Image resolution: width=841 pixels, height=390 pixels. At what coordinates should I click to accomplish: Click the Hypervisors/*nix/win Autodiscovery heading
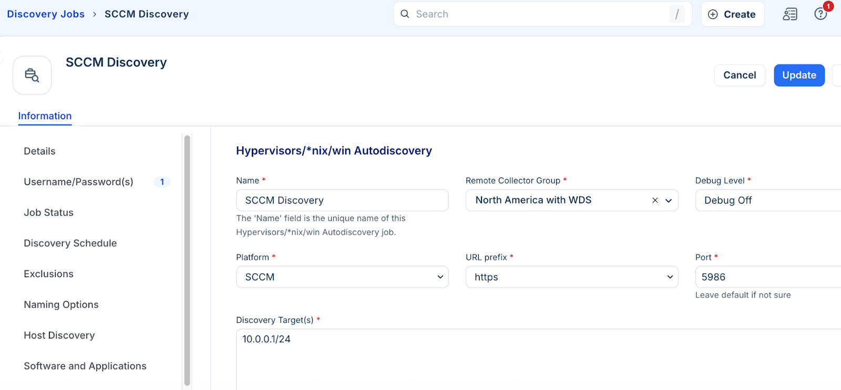[334, 151]
